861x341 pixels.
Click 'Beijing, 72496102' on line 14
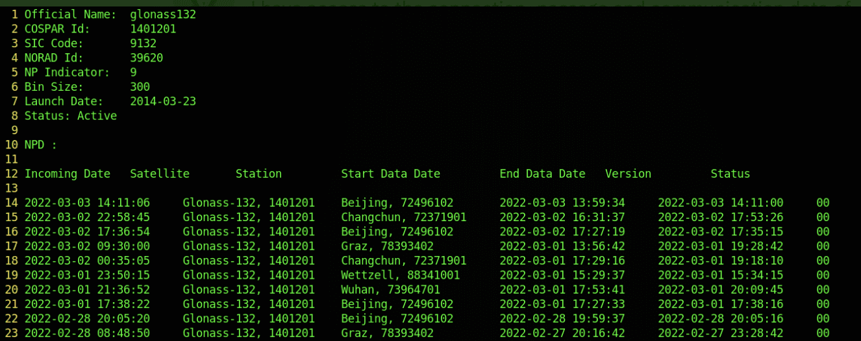[x=397, y=203]
